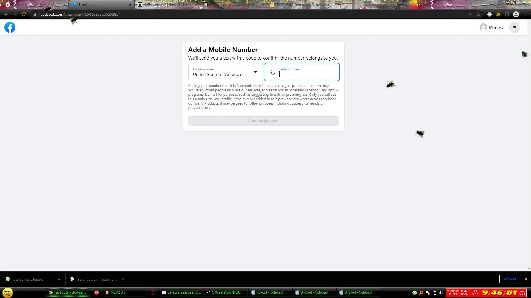The width and height of the screenshot is (531, 298).
Task: Expand the Country code dropdown
Action: point(225,72)
